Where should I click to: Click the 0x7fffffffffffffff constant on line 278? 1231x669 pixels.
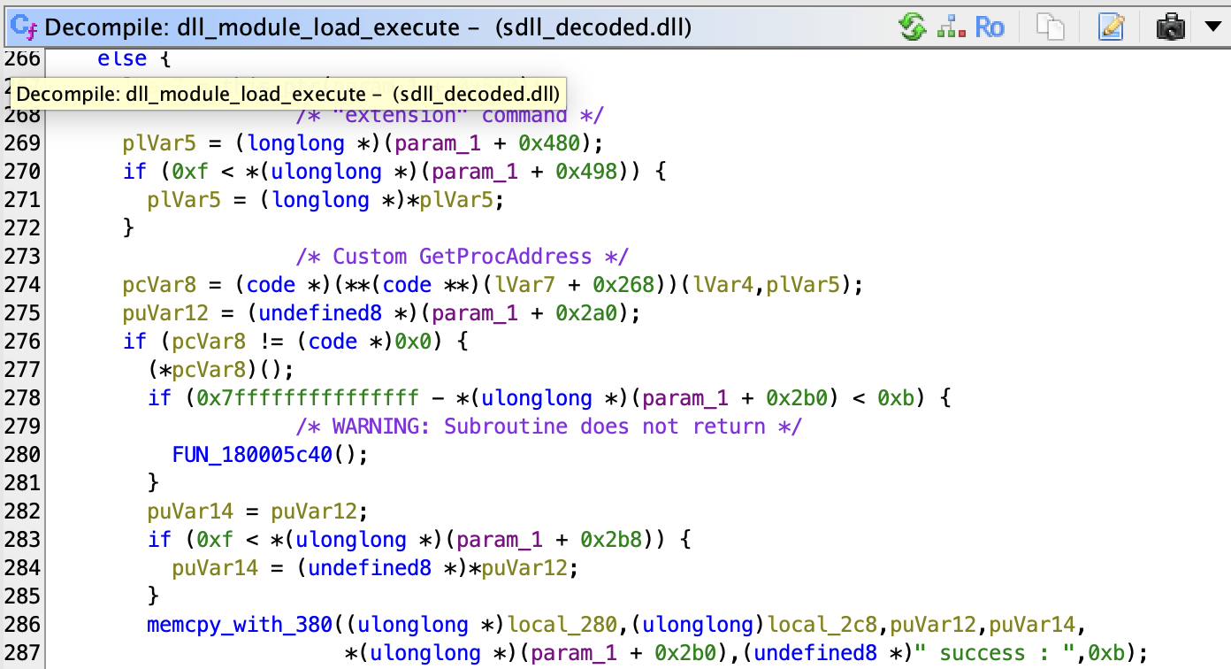[x=308, y=398]
